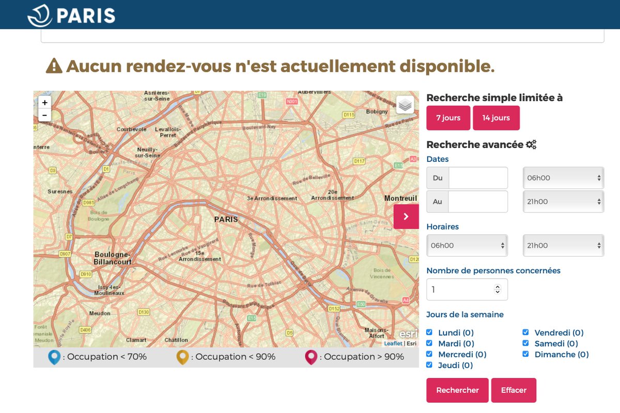Click the Effacer button
The height and width of the screenshot is (413, 620).
tap(514, 390)
